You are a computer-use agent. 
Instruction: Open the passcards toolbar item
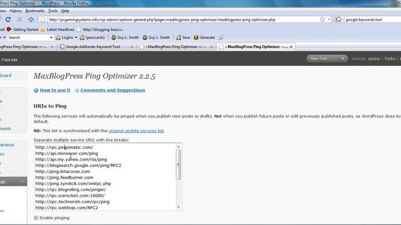tap(92, 37)
